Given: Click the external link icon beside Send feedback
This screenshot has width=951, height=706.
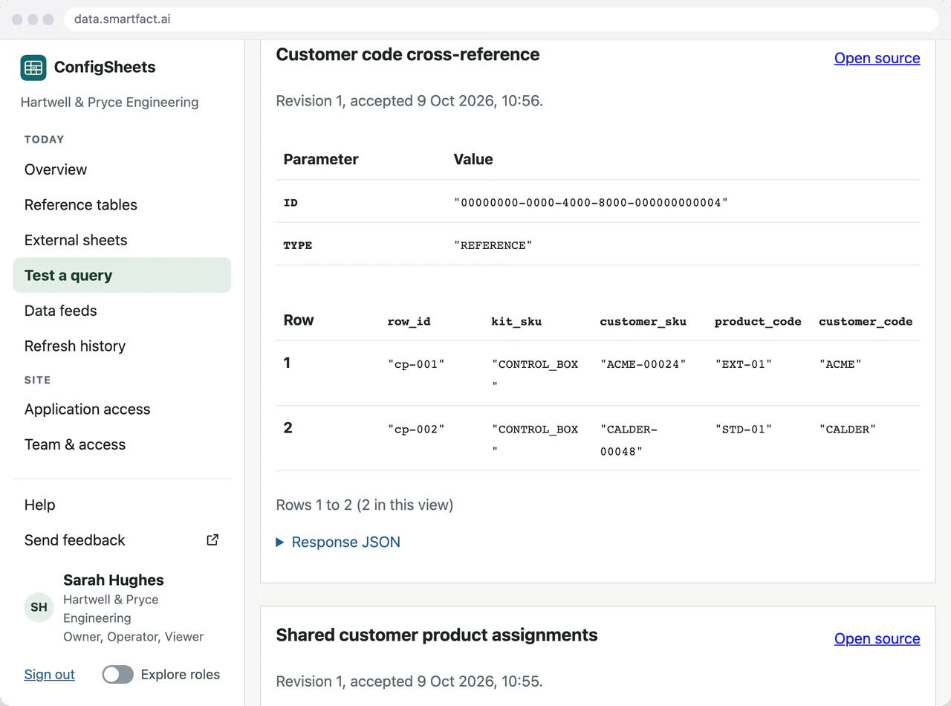Looking at the screenshot, I should [212, 540].
